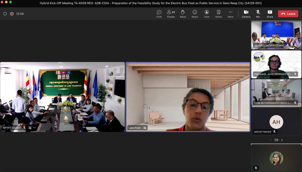Click muted mic icon beside ashraf Hamed
The image size is (302, 172).
point(274,131)
